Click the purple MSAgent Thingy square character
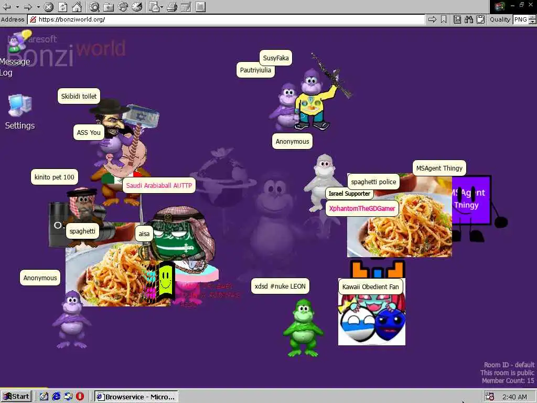This screenshot has width=537, height=403. (474, 206)
